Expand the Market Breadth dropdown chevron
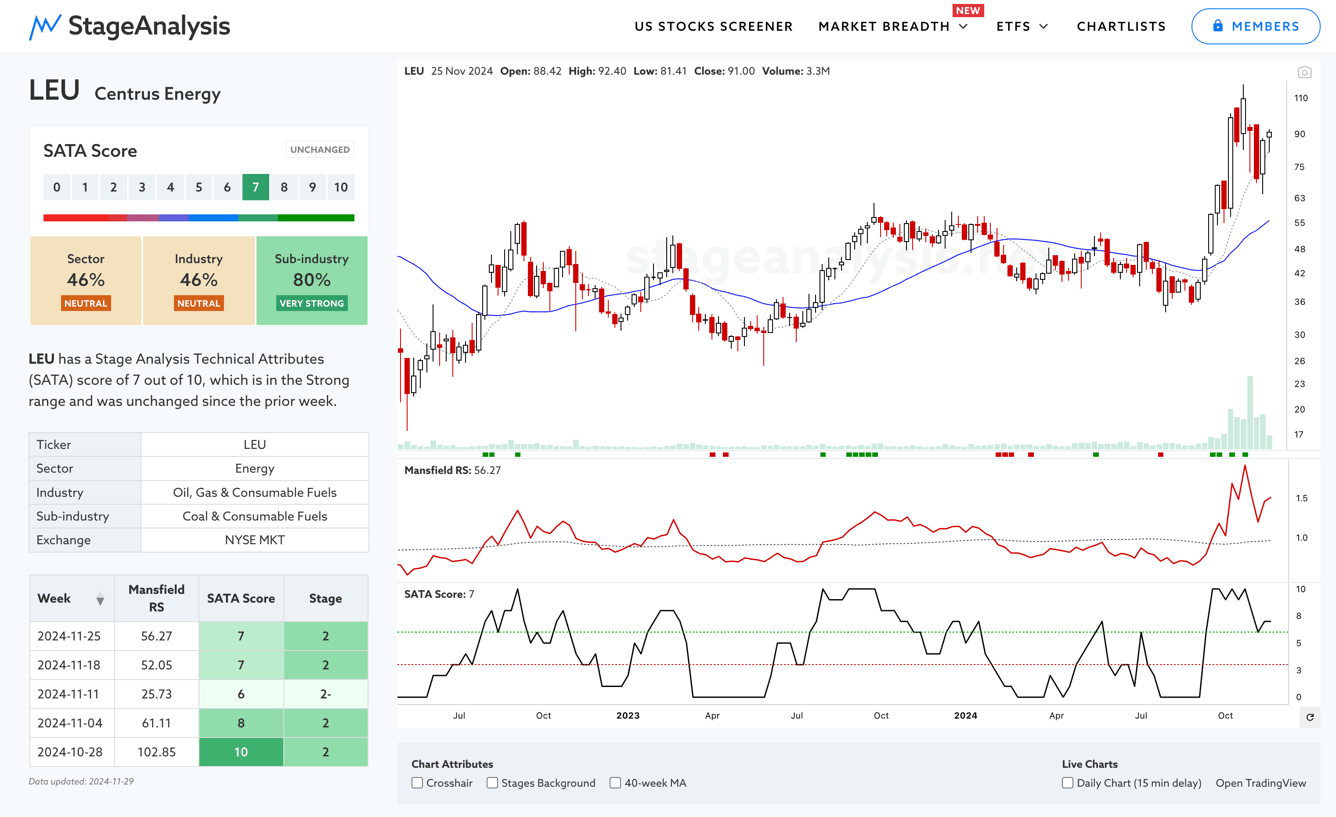 [964, 26]
